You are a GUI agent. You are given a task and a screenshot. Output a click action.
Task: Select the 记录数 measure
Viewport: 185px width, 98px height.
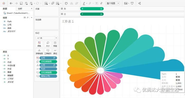(x=10, y=79)
